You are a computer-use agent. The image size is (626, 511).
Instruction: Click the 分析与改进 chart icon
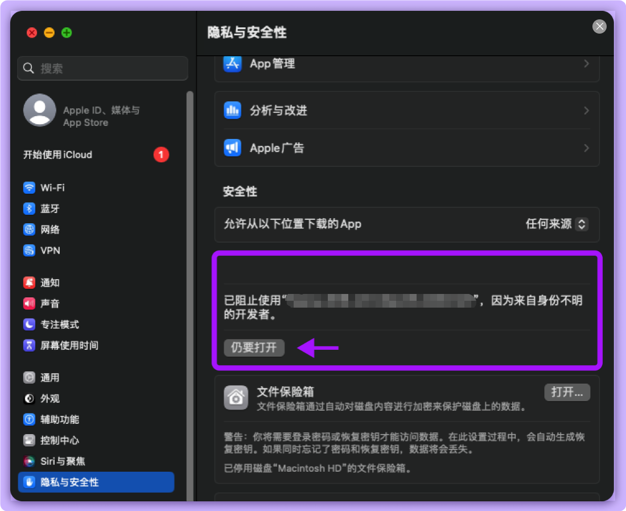[x=232, y=111]
